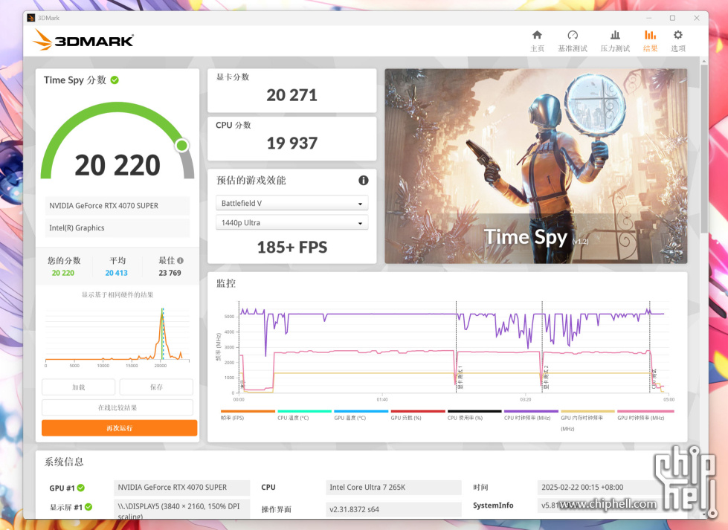The height and width of the screenshot is (530, 728).
Task: Click the 185+ FPS estimate
Action: tap(292, 248)
